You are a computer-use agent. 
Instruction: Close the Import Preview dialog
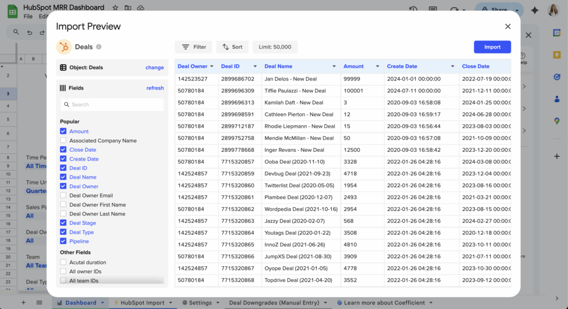coord(508,27)
